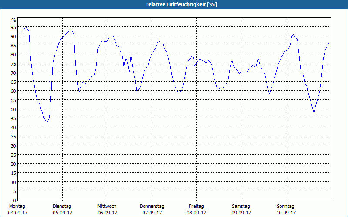This screenshot has height=217, width=348.
Task: Select the y-axis value 50
Action: pyautogui.click(x=13, y=109)
